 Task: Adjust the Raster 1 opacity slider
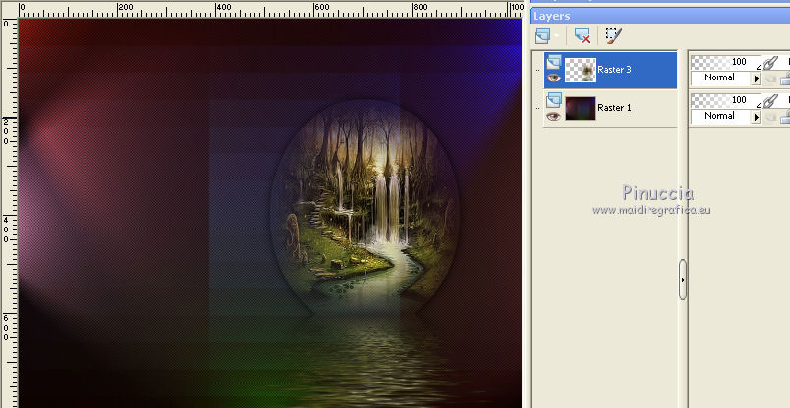point(725,100)
